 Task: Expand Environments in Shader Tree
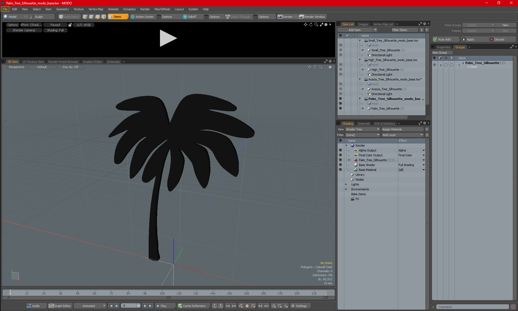[x=346, y=189]
